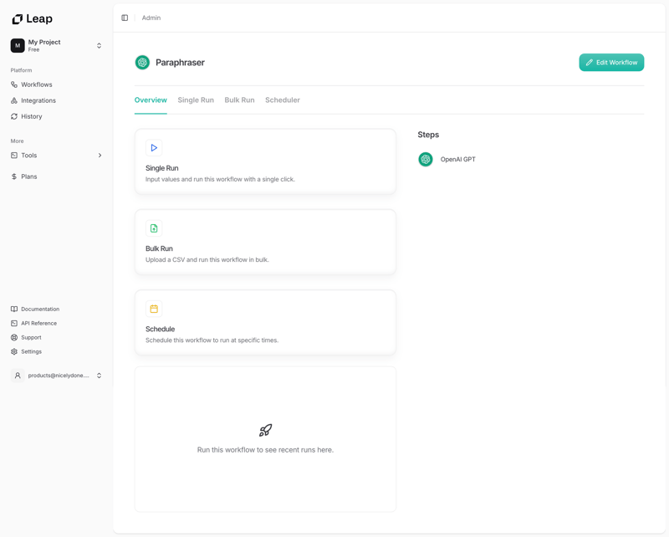
Task: Select the OpenAI GPT step icon
Action: (425, 158)
